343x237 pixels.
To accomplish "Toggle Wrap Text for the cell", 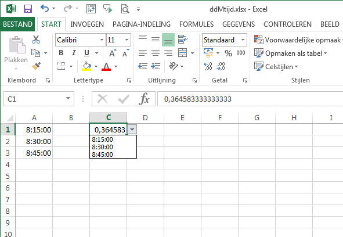I will pyautogui.click(x=182, y=39).
